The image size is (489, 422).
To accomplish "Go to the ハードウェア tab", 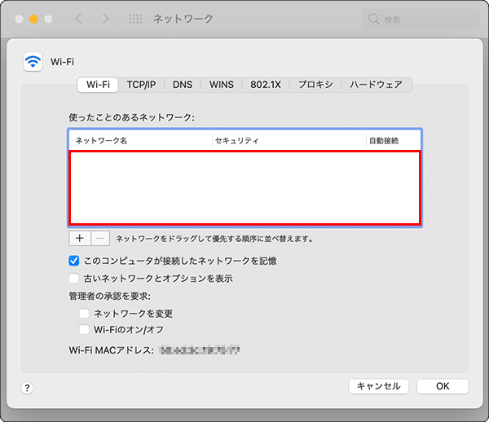I will click(376, 84).
